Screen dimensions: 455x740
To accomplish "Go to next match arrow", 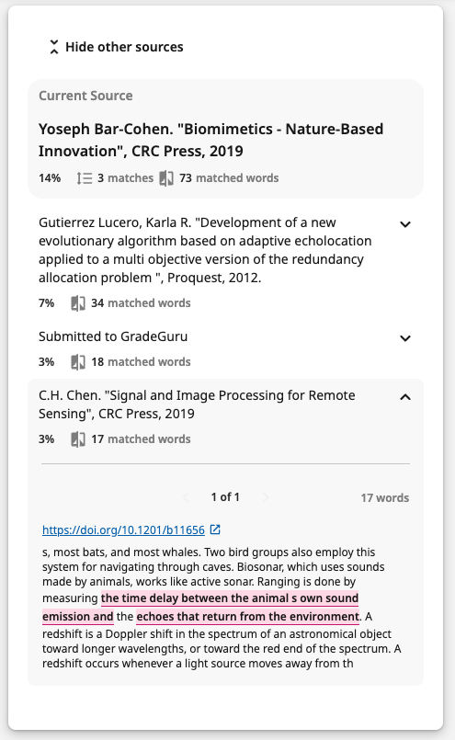I will tap(266, 497).
